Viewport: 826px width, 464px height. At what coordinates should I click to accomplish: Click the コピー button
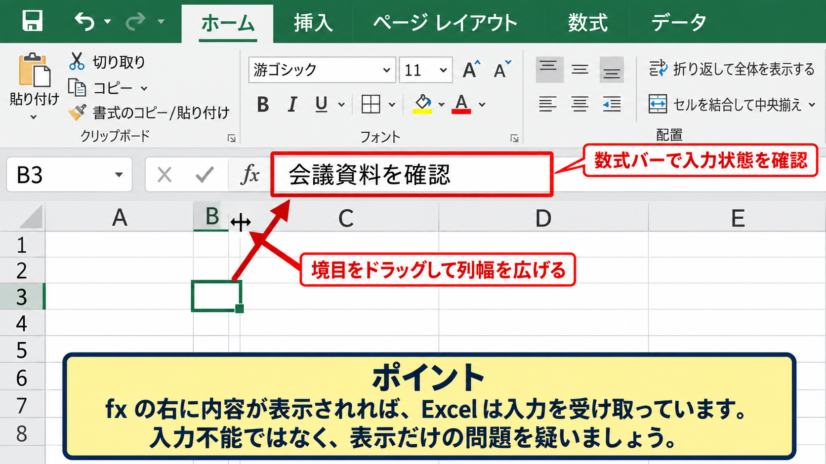point(100,88)
